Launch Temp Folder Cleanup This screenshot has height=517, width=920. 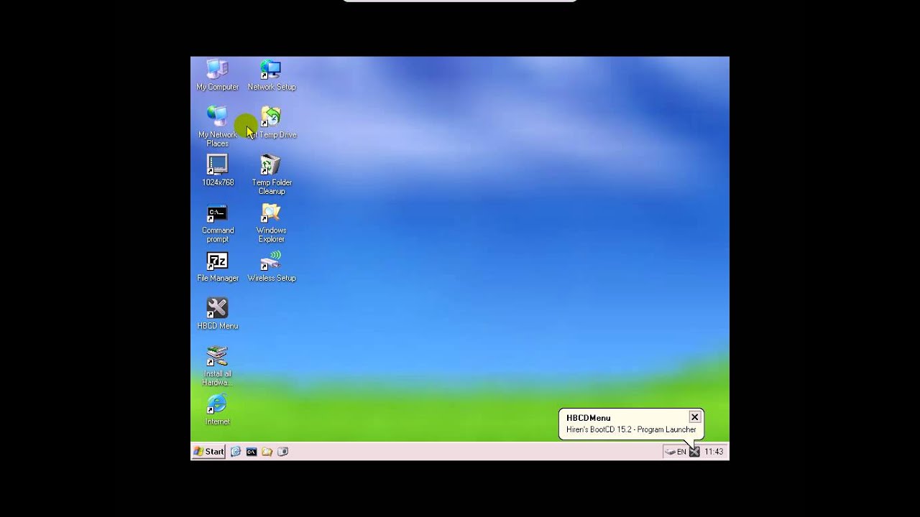271,174
